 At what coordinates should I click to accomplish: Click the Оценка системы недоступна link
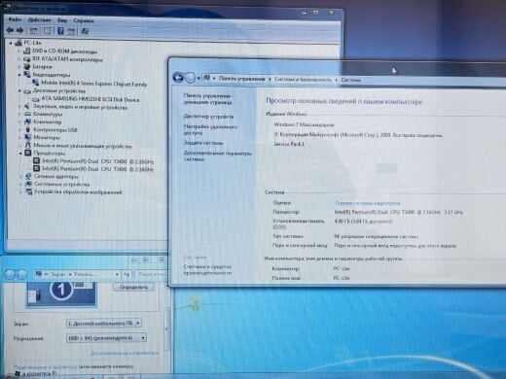[x=367, y=203]
